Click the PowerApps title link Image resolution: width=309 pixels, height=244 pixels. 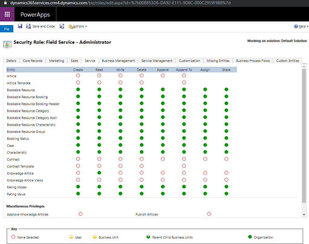35,14
